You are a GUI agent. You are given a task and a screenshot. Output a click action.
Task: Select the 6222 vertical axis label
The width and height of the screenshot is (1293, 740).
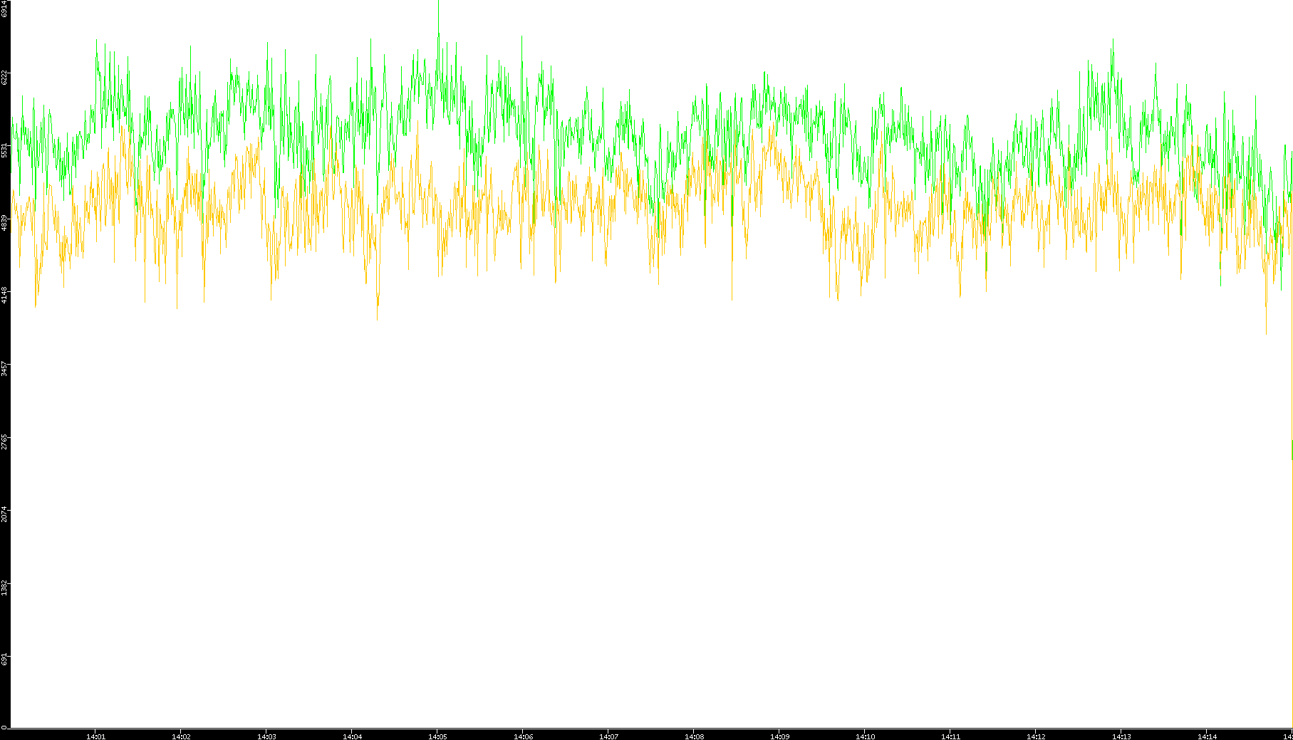pos(5,77)
